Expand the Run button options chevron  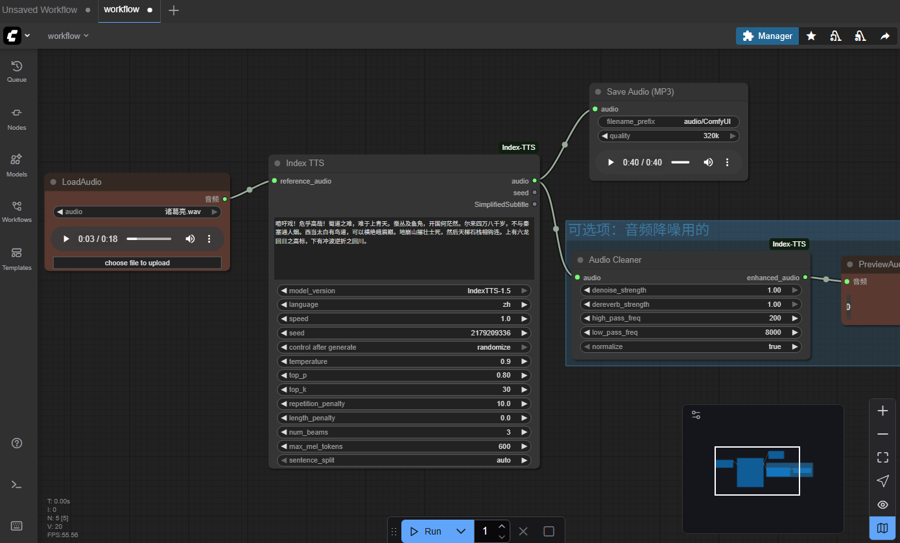[x=461, y=531]
